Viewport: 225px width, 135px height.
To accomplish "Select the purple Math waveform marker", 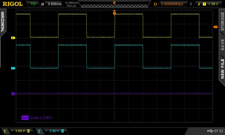I will 13,94.
